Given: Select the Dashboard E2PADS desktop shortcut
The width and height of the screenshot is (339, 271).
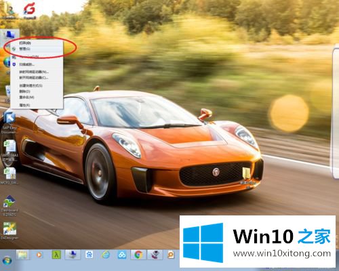Looking at the screenshot, I should coord(9,206).
